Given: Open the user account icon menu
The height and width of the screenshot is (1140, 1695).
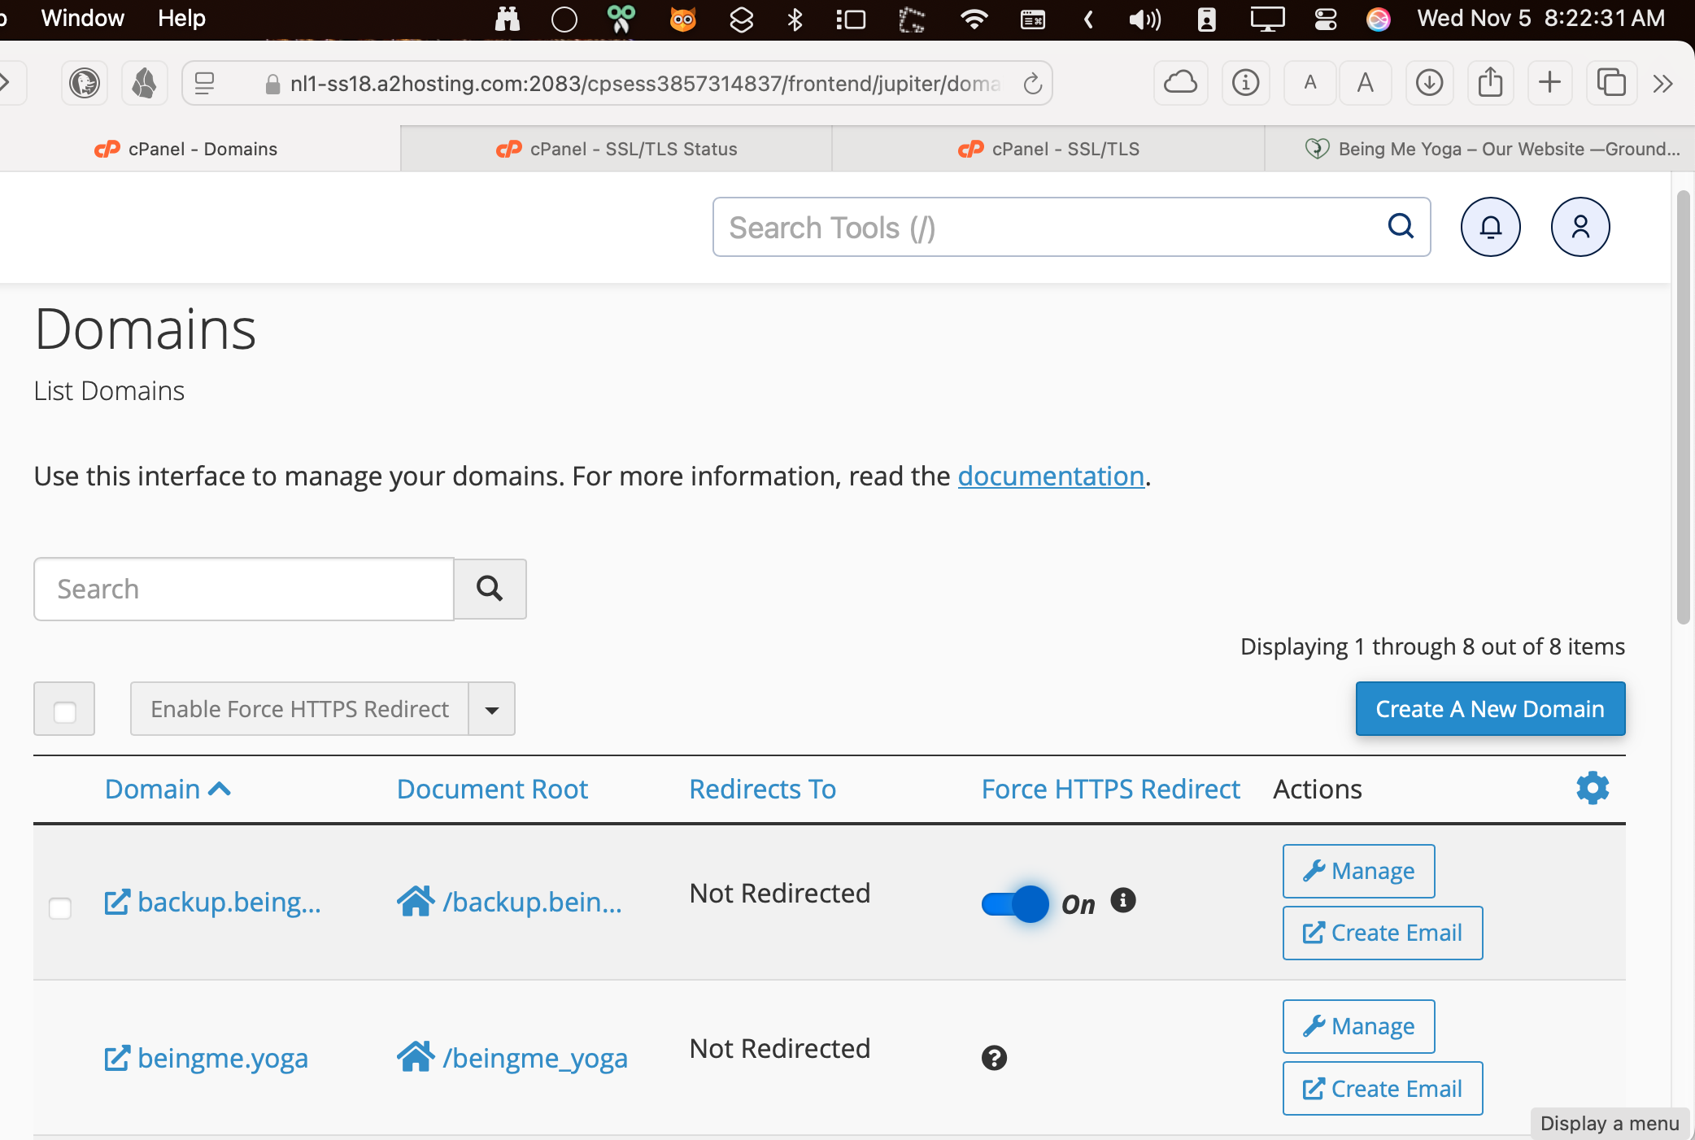Looking at the screenshot, I should click(x=1580, y=227).
